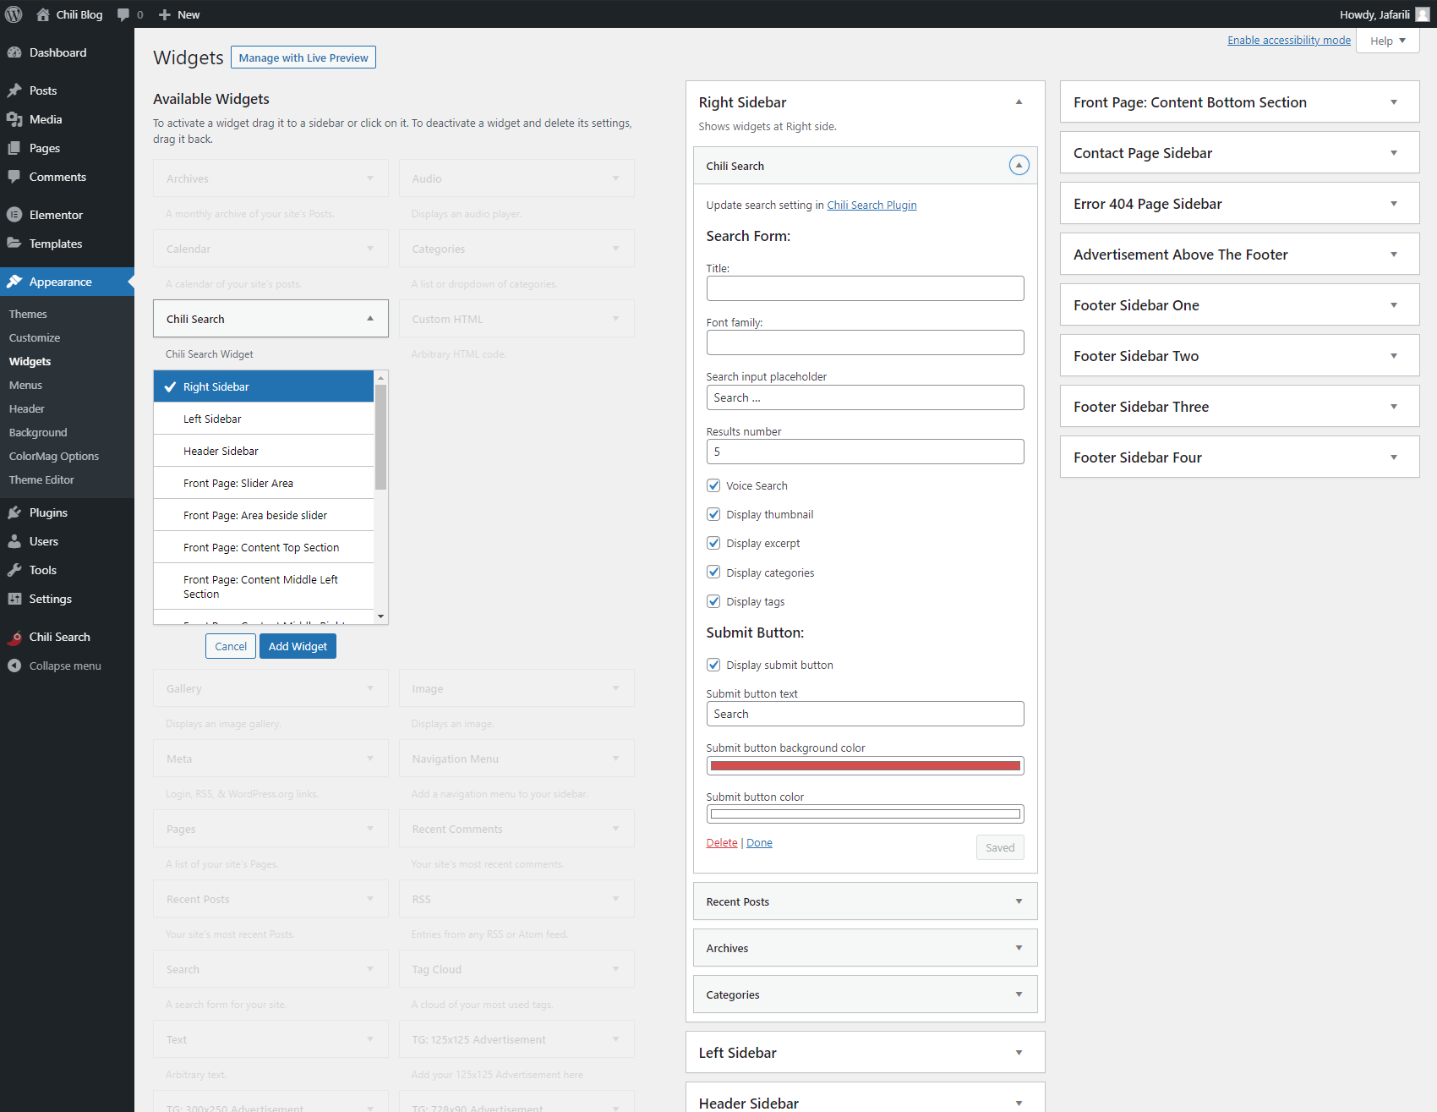
Task: Open Header submenu item
Action: pos(27,408)
